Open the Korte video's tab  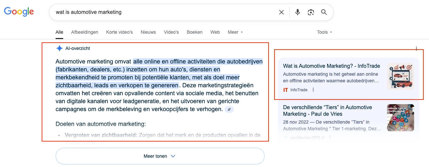click(x=119, y=32)
